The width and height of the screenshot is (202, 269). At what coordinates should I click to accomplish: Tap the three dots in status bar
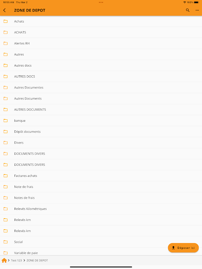pyautogui.click(x=101, y=2)
